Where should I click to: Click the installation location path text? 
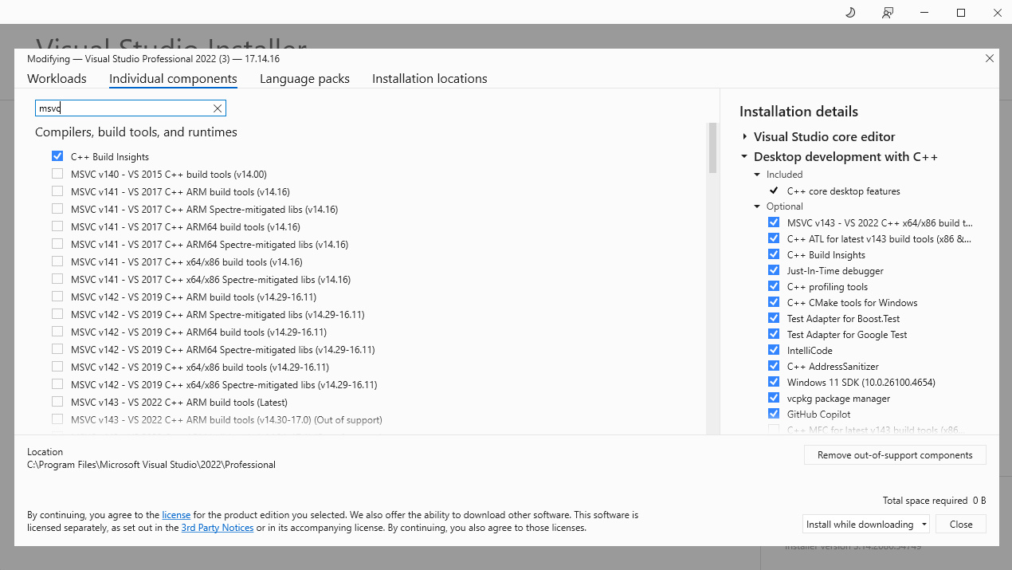coord(151,465)
